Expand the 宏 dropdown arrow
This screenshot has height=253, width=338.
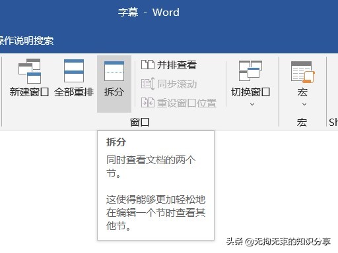point(304,105)
